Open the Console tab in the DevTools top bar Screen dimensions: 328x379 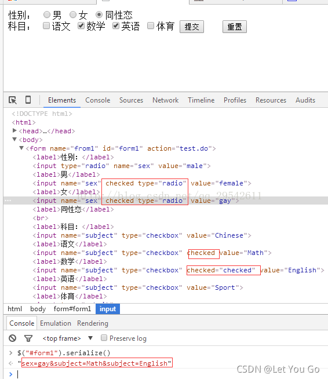click(x=98, y=100)
